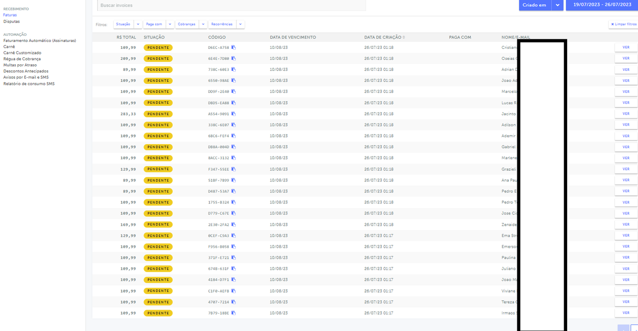Open the Situação filter dropdown arrow

(x=138, y=24)
